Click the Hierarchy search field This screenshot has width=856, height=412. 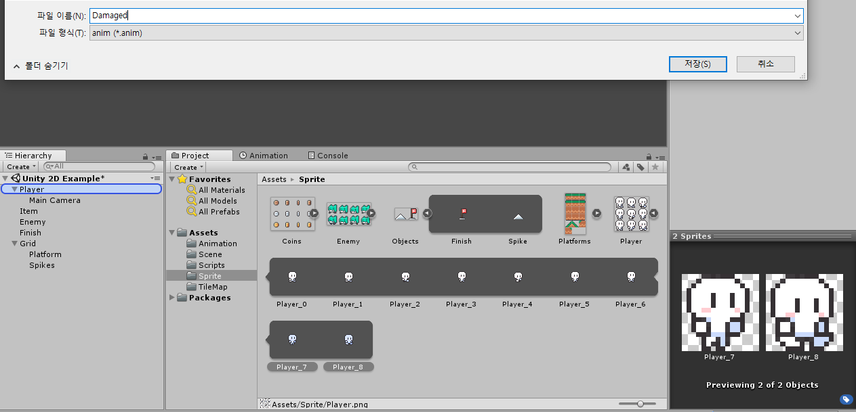(99, 166)
